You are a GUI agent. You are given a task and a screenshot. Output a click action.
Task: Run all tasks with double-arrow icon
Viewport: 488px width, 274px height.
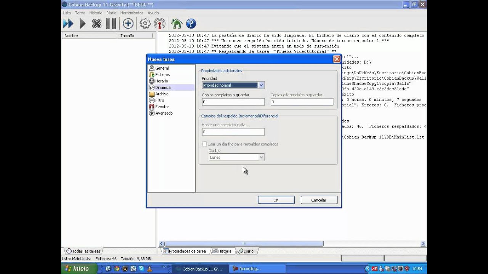pyautogui.click(x=68, y=24)
